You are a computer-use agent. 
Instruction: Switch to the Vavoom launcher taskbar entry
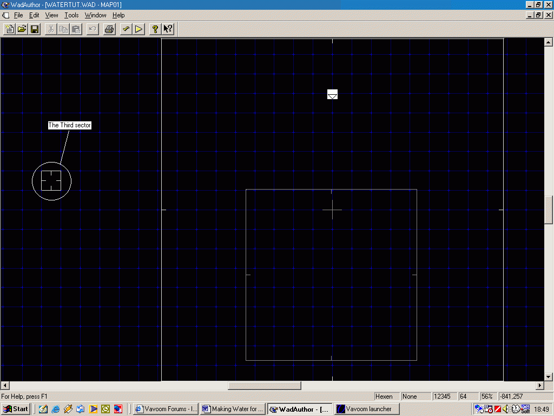(x=367, y=408)
